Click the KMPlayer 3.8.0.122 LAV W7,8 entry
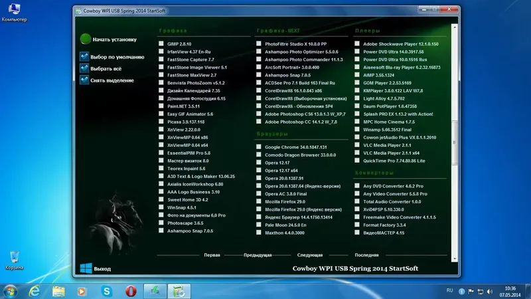Image resolution: width=531 pixels, height=299 pixels. (393, 90)
